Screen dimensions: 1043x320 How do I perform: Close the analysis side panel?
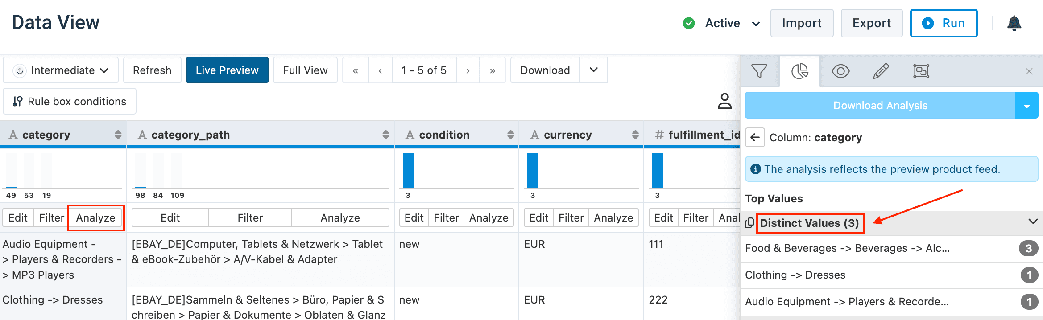click(x=1029, y=71)
